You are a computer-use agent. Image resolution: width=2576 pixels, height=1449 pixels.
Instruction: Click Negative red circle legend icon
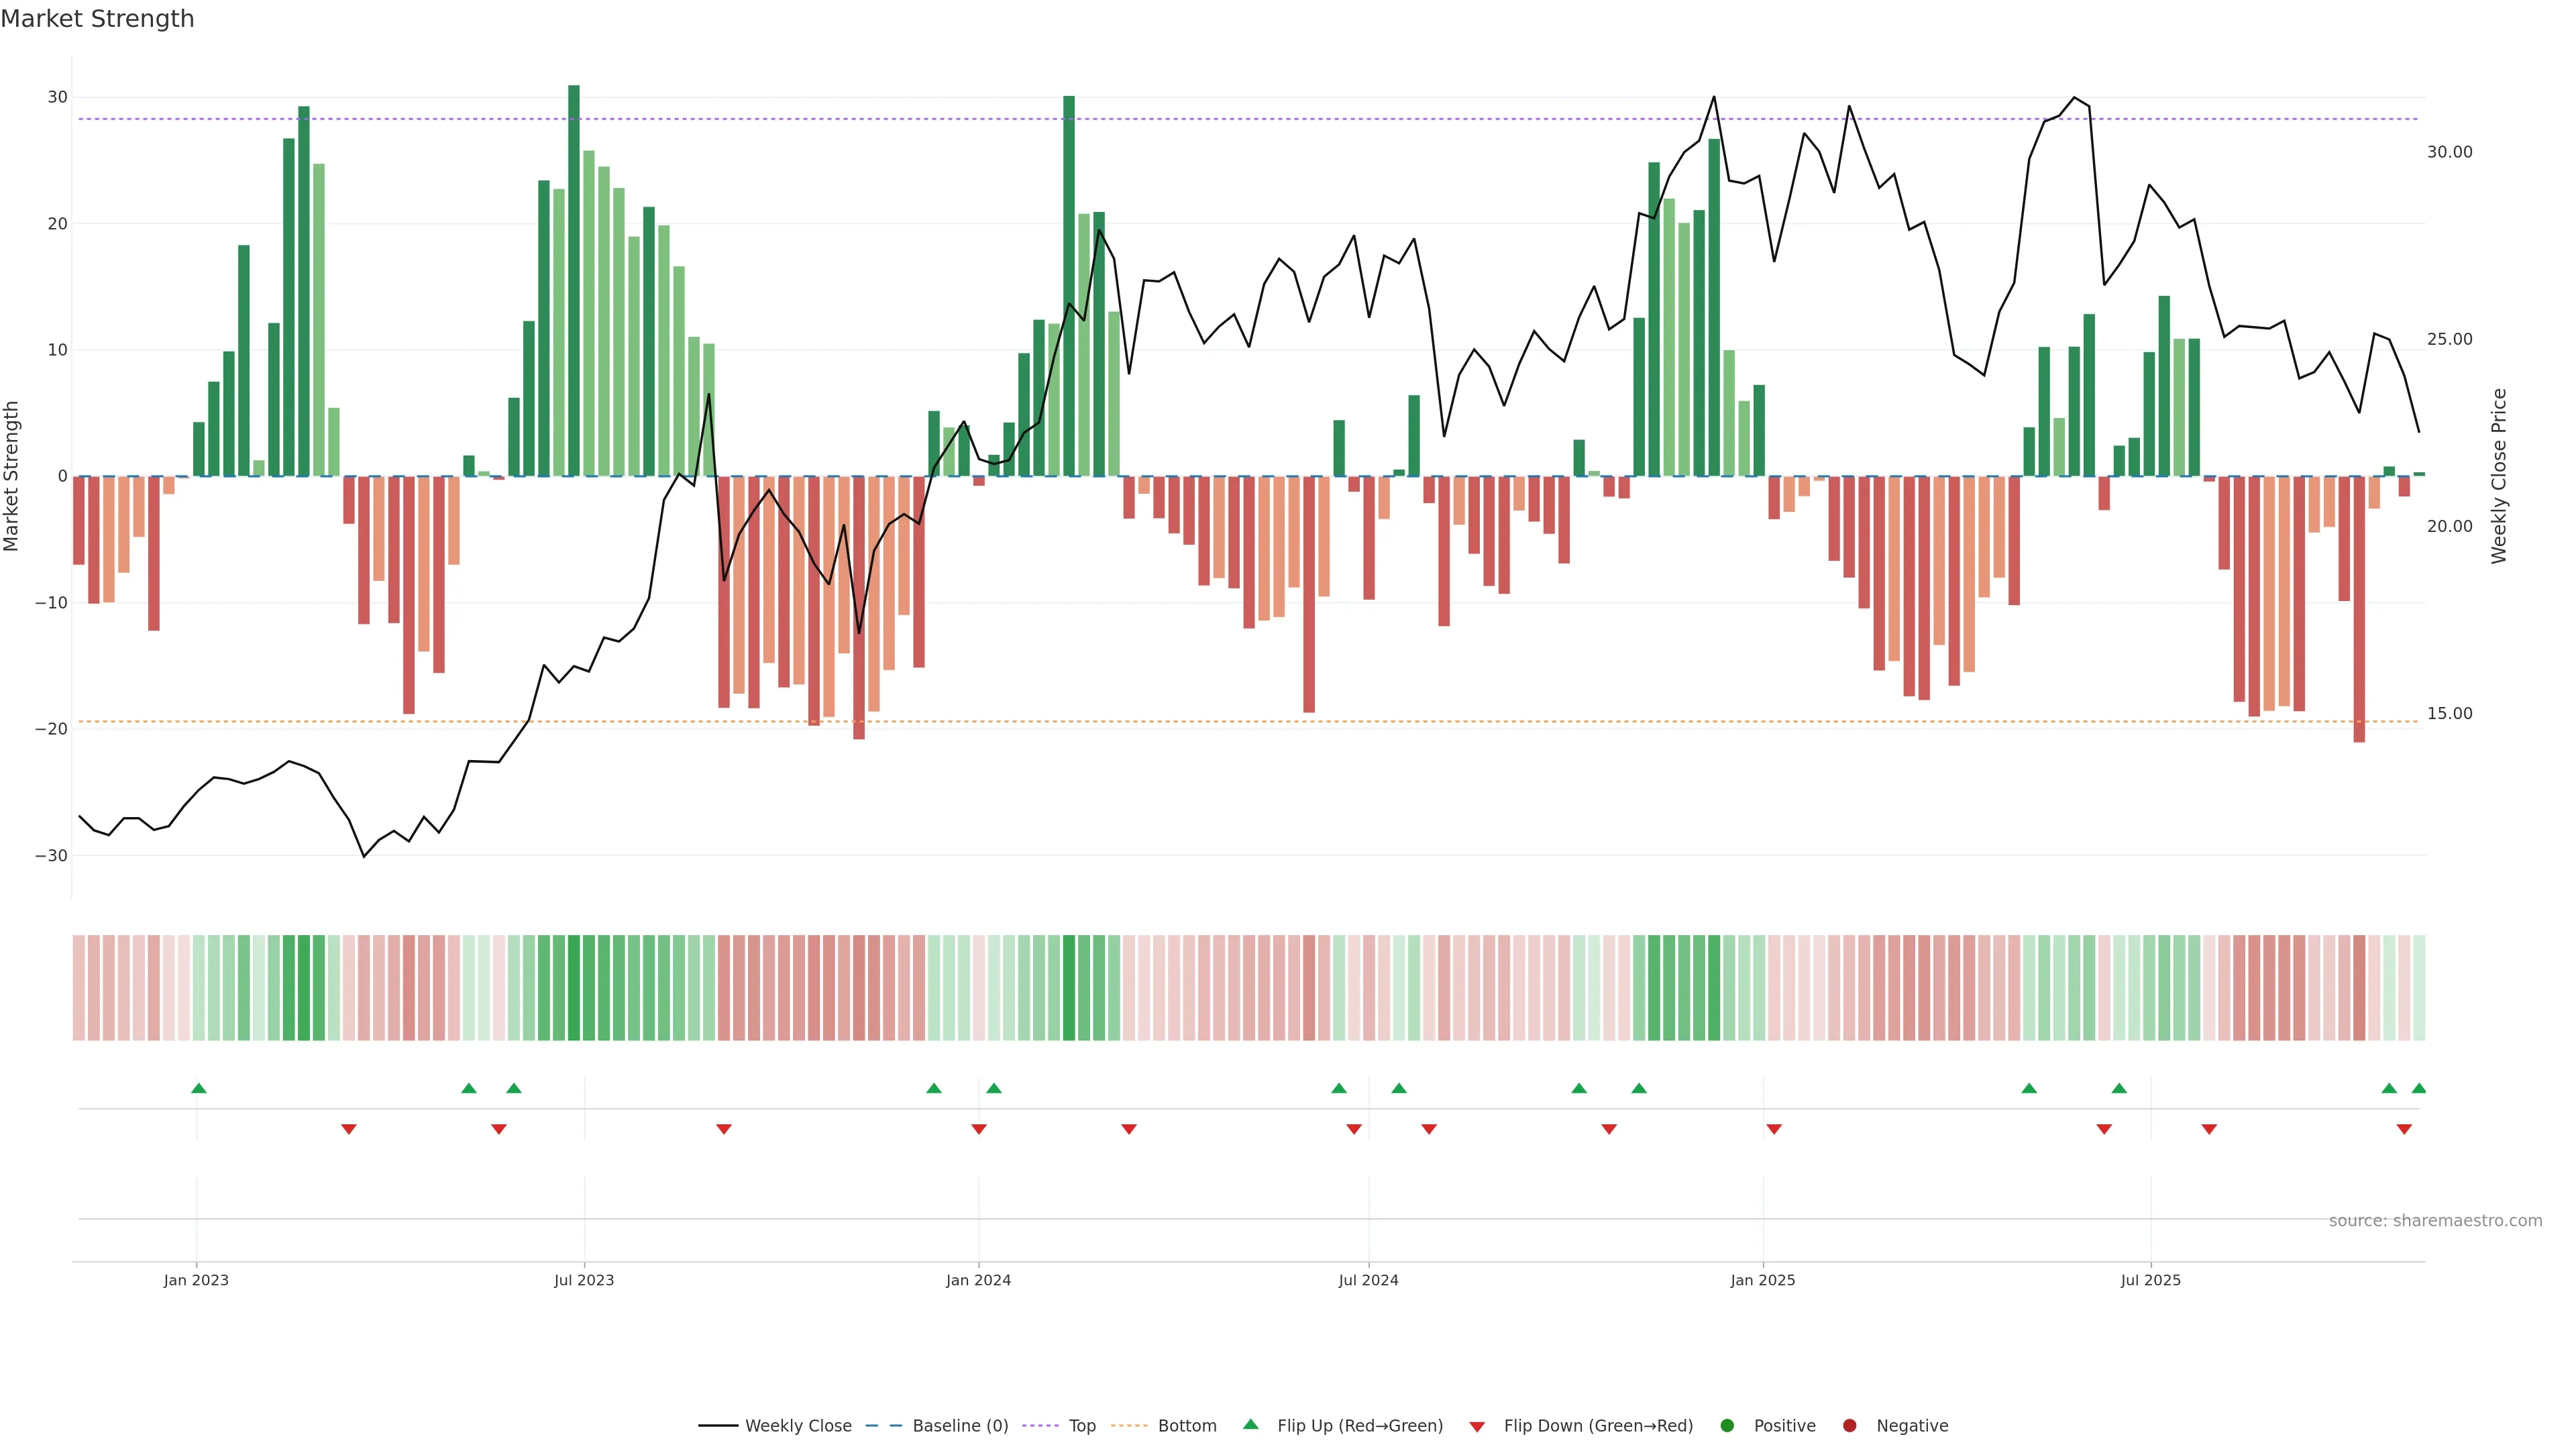point(1849,1426)
